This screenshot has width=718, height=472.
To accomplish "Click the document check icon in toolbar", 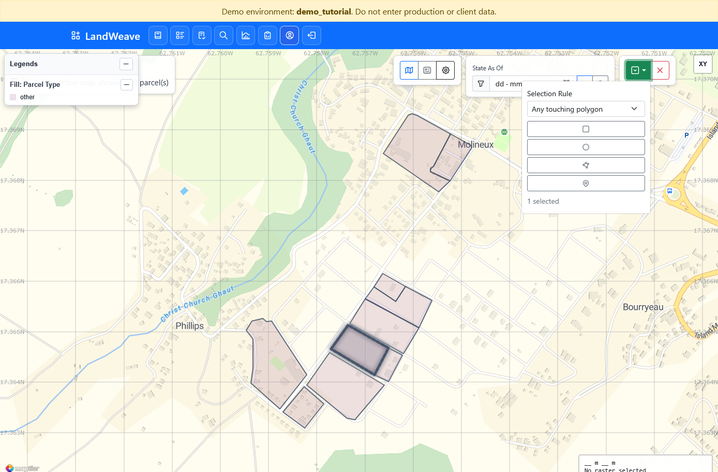I will tap(202, 36).
